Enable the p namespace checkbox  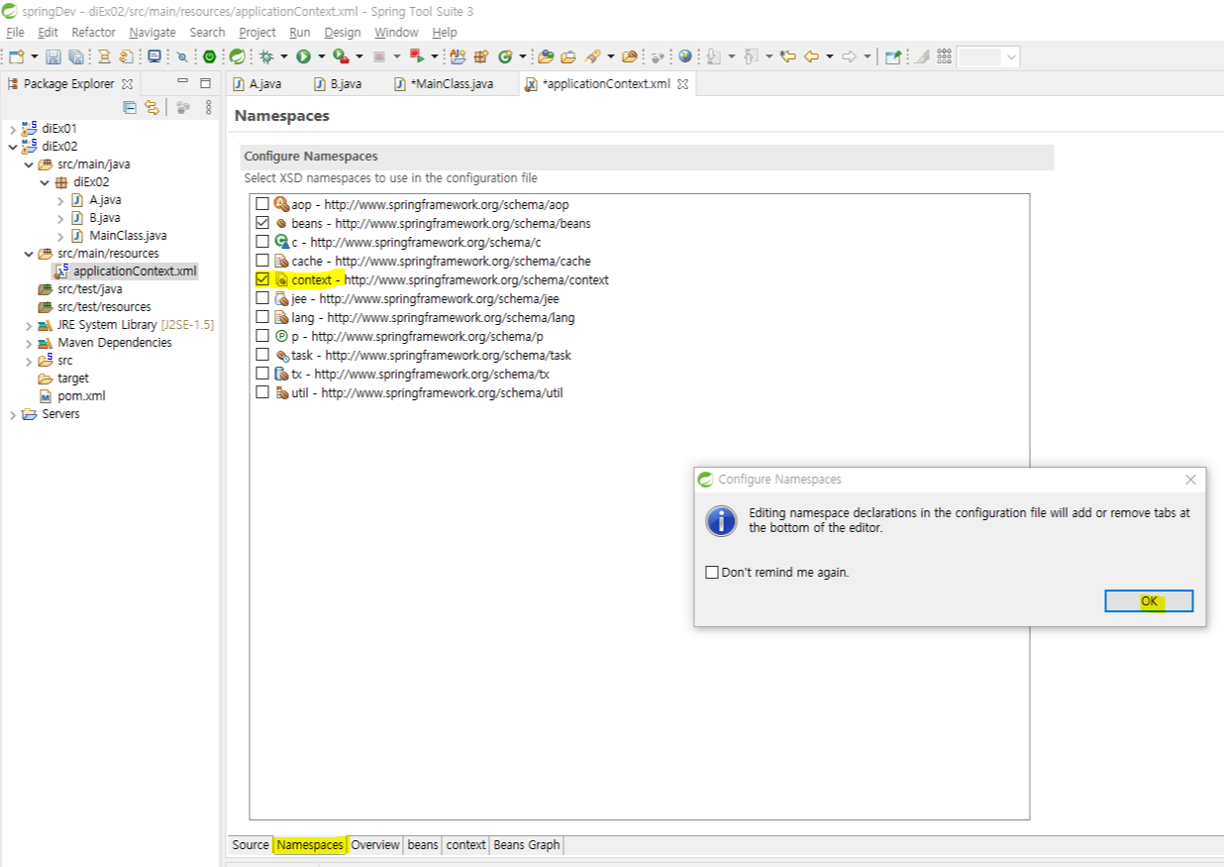pyautogui.click(x=262, y=336)
